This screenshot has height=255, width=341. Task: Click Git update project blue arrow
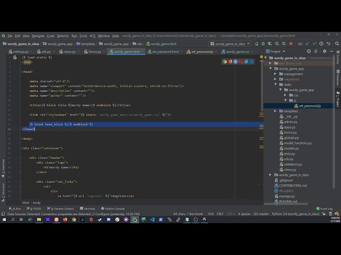(x=307, y=44)
